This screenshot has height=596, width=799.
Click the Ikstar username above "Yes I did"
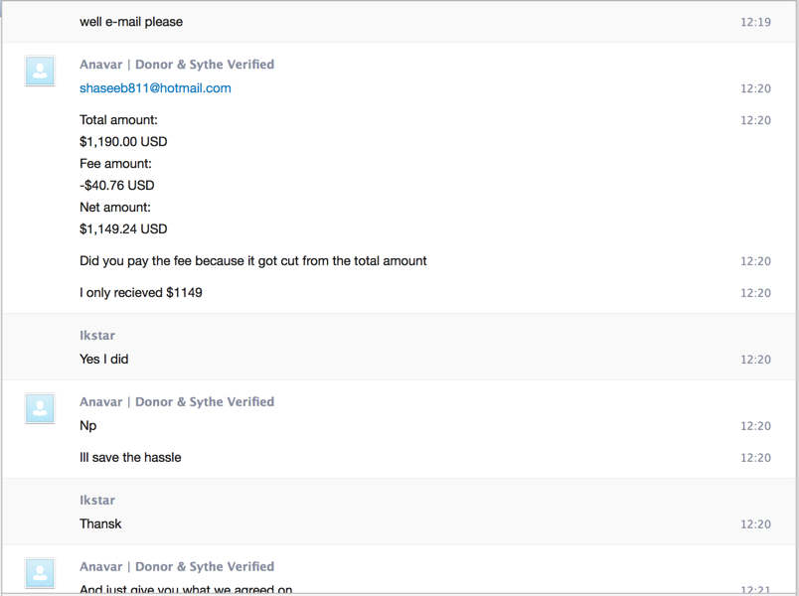pyautogui.click(x=97, y=336)
